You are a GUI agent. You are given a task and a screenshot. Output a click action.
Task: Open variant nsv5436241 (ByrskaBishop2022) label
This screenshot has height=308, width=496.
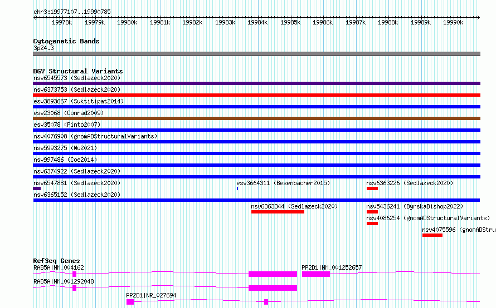coord(415,206)
